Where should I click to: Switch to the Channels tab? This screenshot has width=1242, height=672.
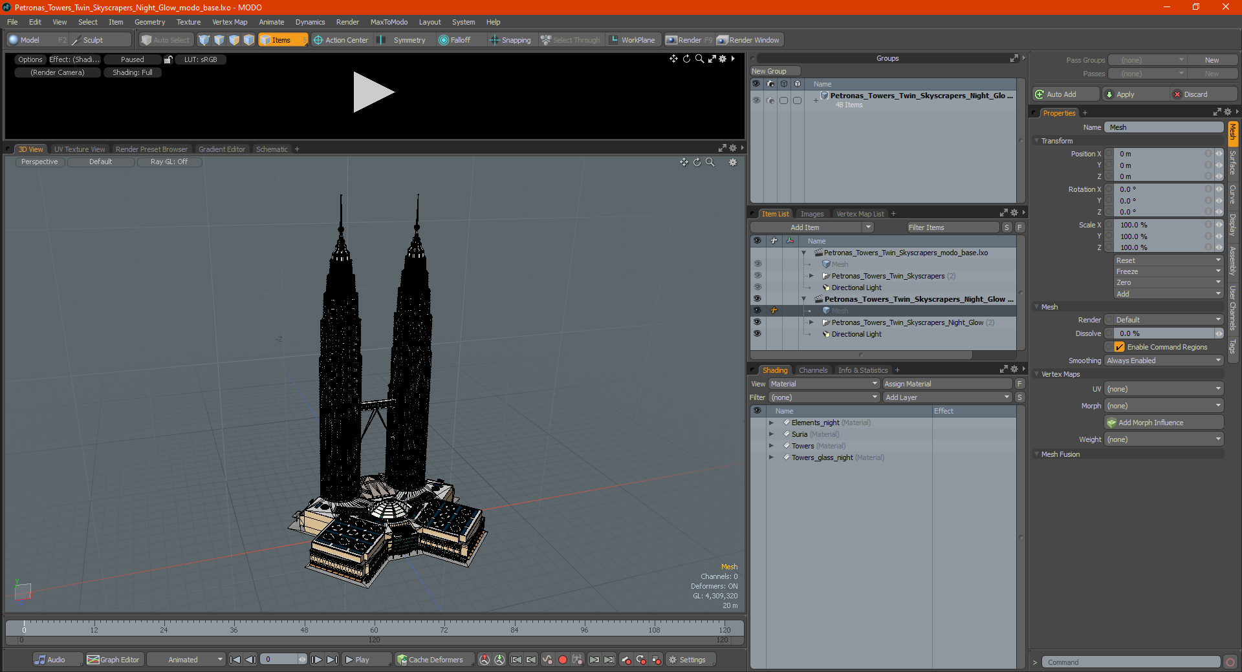(x=813, y=370)
